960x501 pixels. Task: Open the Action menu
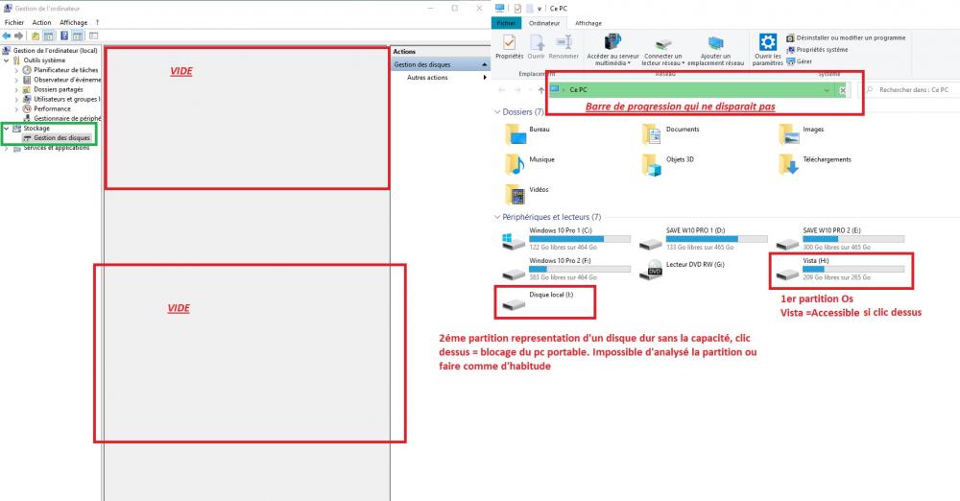click(41, 23)
